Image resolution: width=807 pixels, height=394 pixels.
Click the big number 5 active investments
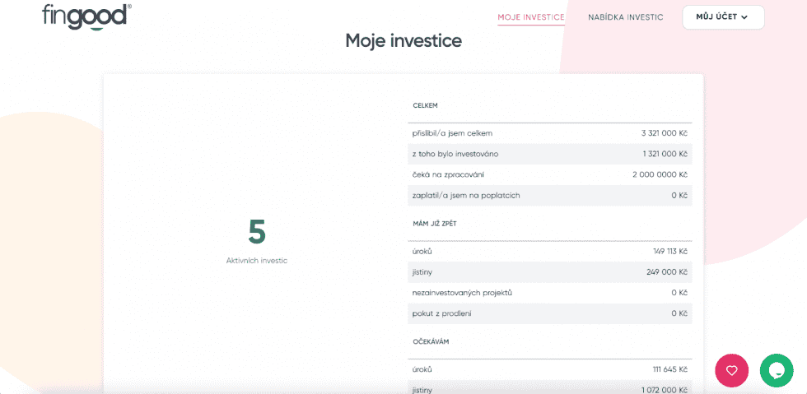point(257,233)
